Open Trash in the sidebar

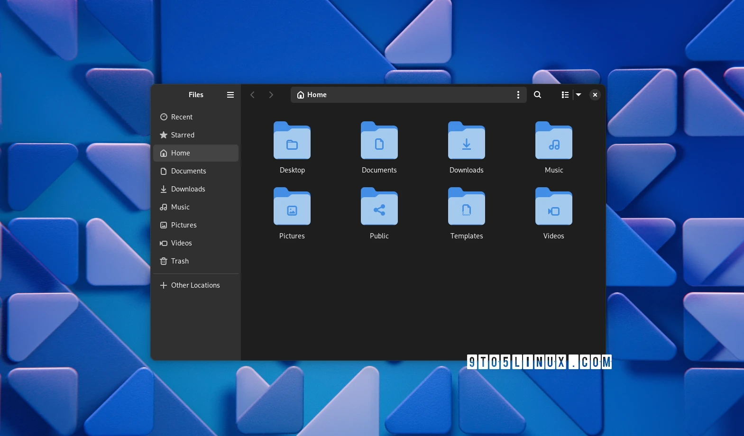[x=196, y=261]
